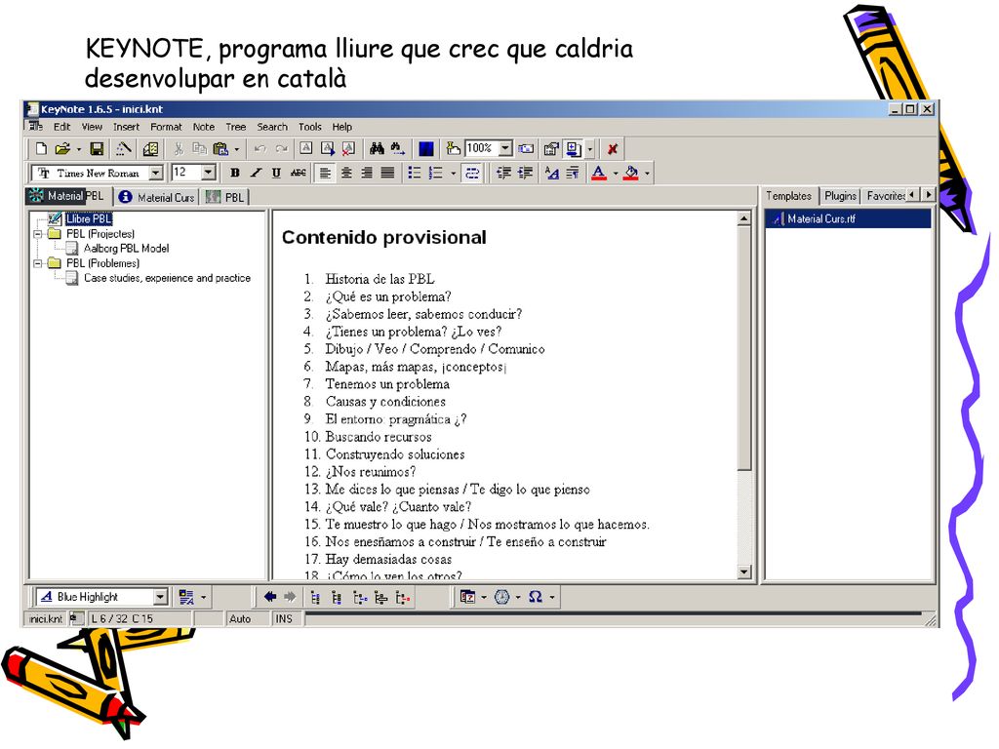The height and width of the screenshot is (749, 999).
Task: Open the Tree menu
Action: [236, 127]
